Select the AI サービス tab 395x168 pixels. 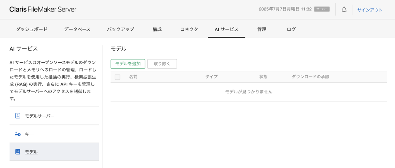tap(226, 29)
